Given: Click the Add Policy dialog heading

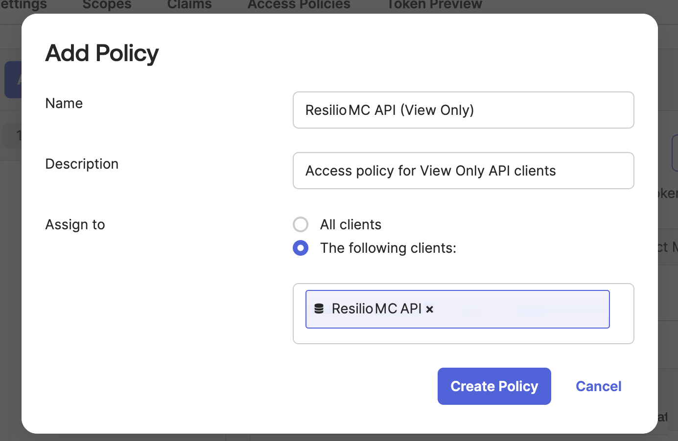Looking at the screenshot, I should coord(102,53).
